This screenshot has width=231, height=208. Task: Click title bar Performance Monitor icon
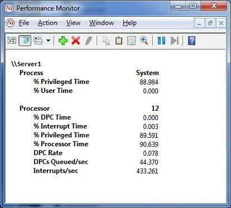[x=9, y=8]
